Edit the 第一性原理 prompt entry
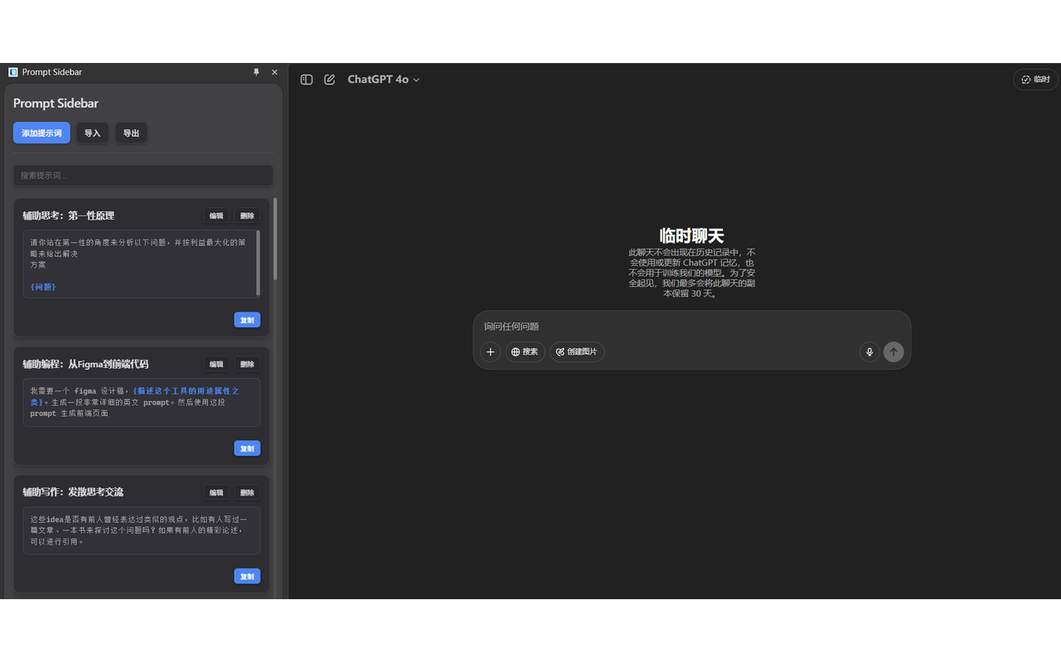The height and width of the screenshot is (663, 1061). tap(216, 215)
